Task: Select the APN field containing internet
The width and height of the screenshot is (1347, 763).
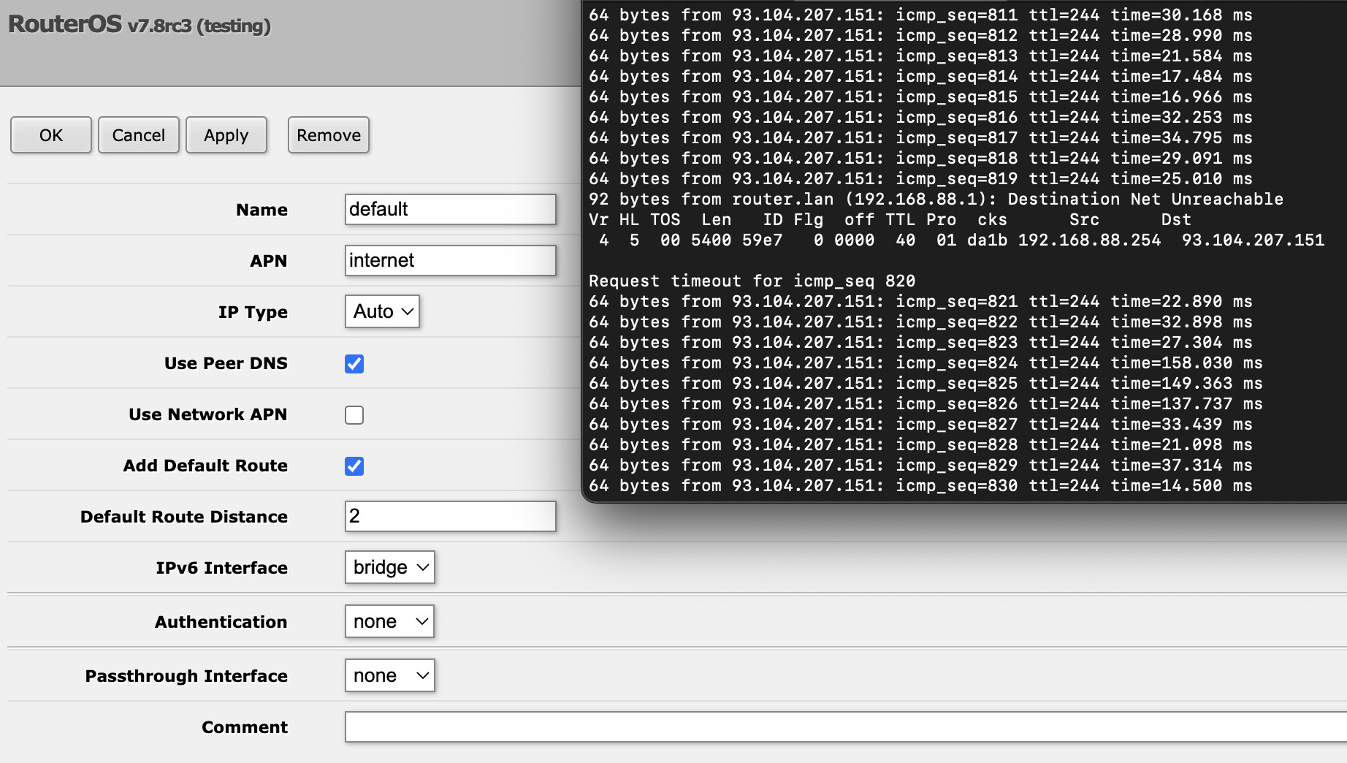Action: pyautogui.click(x=450, y=260)
